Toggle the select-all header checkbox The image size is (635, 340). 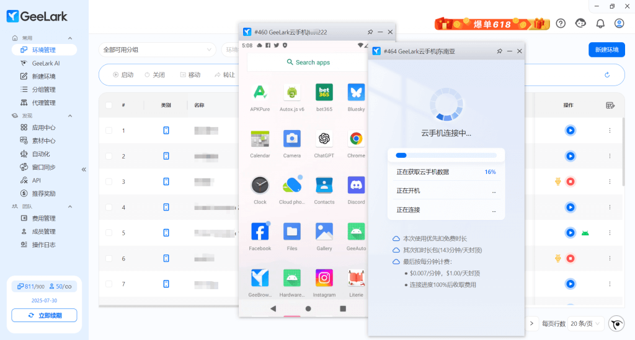click(x=109, y=105)
